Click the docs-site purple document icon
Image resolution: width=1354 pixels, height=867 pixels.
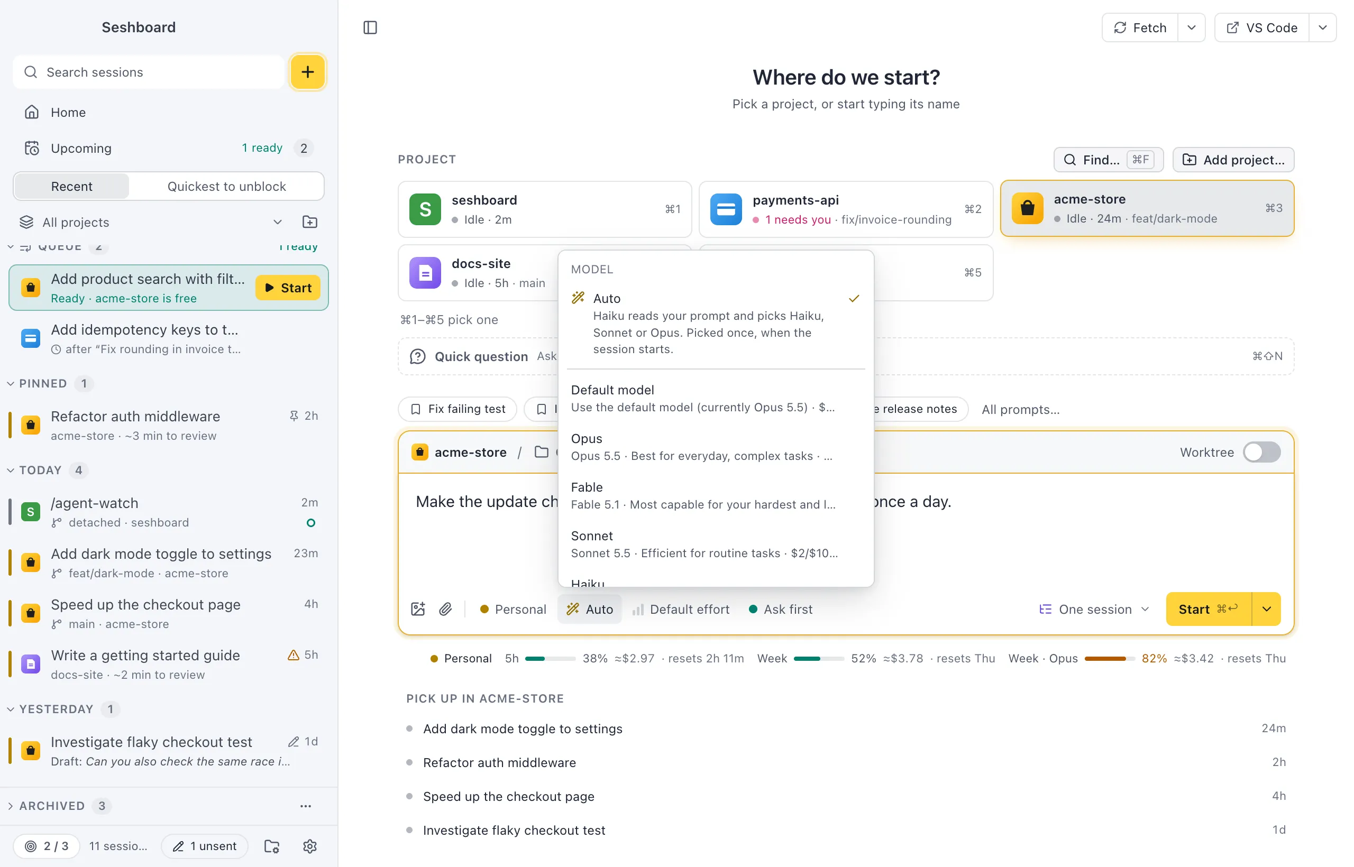pyautogui.click(x=425, y=273)
